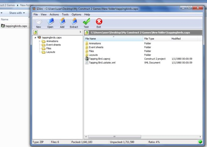Click Unpacked: 1,711,590 in status bar
Screen dimensions: 207x147
pyautogui.click(x=122, y=142)
